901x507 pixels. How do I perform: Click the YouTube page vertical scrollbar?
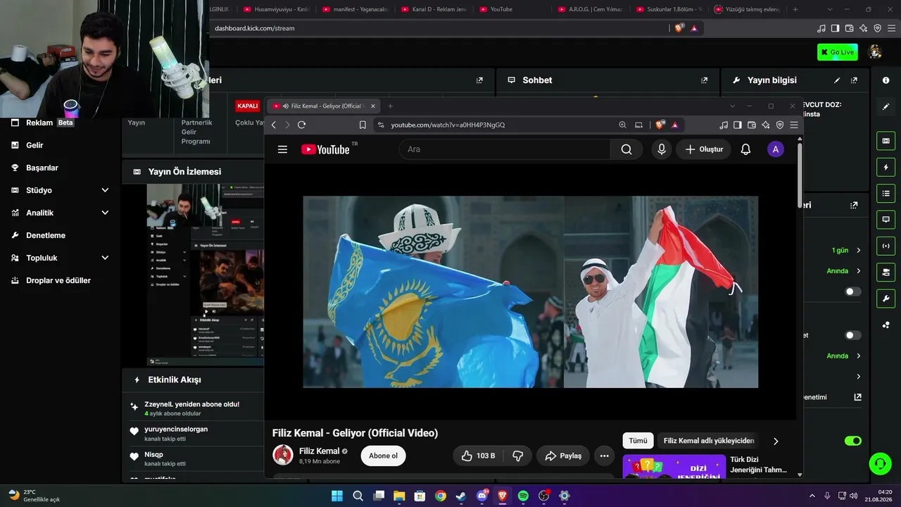click(x=800, y=175)
